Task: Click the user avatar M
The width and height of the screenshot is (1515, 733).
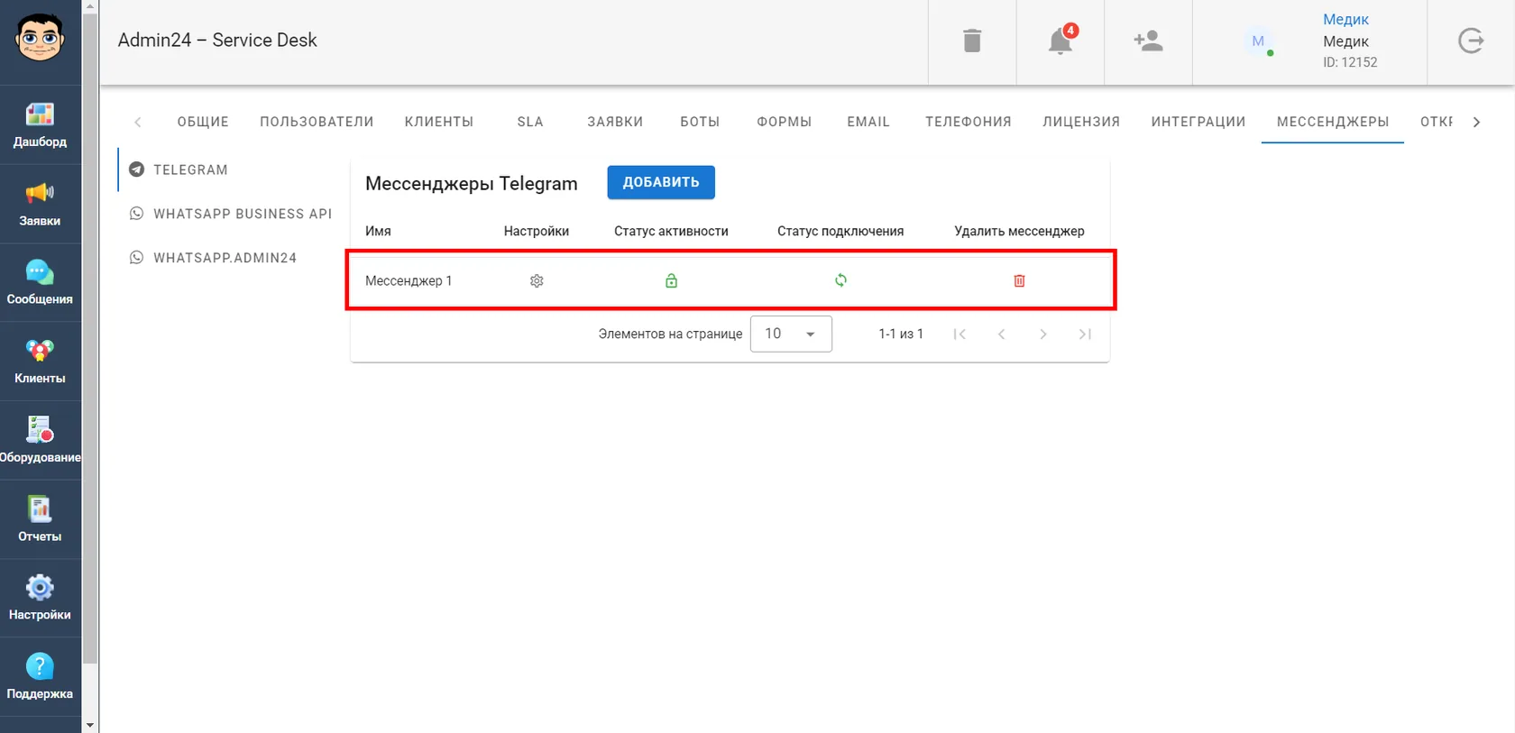Action: (x=1258, y=41)
